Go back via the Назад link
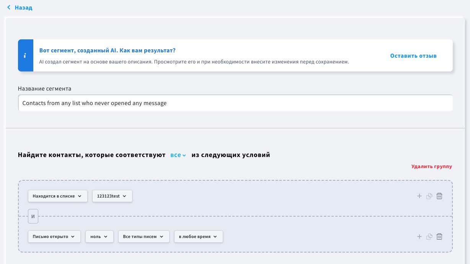This screenshot has width=470, height=264. coord(23,8)
